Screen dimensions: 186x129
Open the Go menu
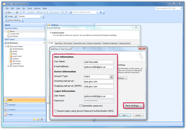pos(24,8)
